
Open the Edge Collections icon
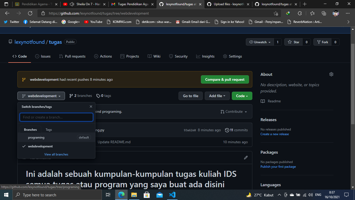(x=324, y=13)
